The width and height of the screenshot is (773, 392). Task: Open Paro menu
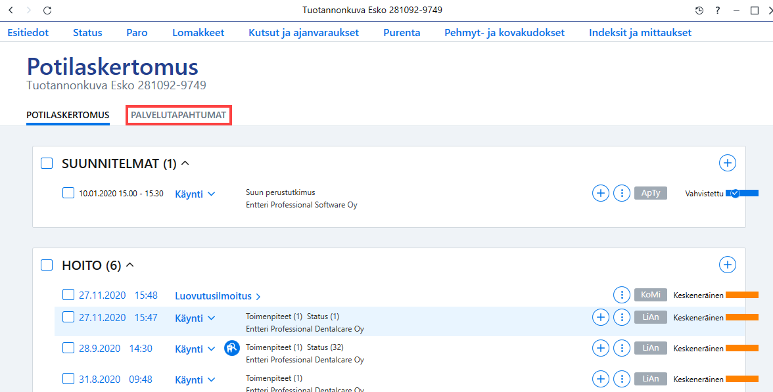coord(137,33)
